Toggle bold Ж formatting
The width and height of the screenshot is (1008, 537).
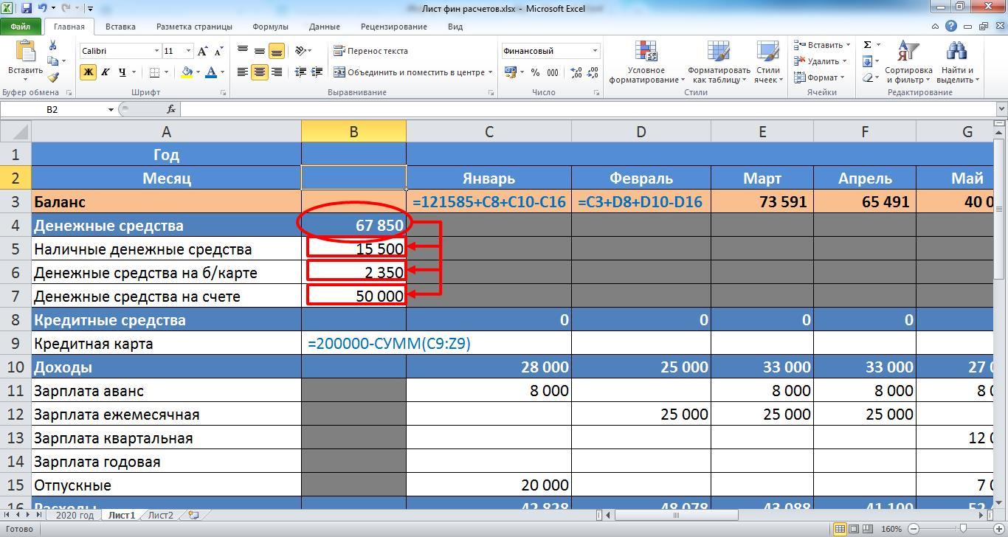point(89,72)
